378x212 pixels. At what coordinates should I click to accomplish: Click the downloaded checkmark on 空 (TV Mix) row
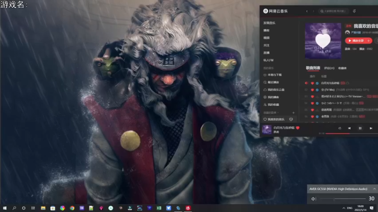[317, 90]
